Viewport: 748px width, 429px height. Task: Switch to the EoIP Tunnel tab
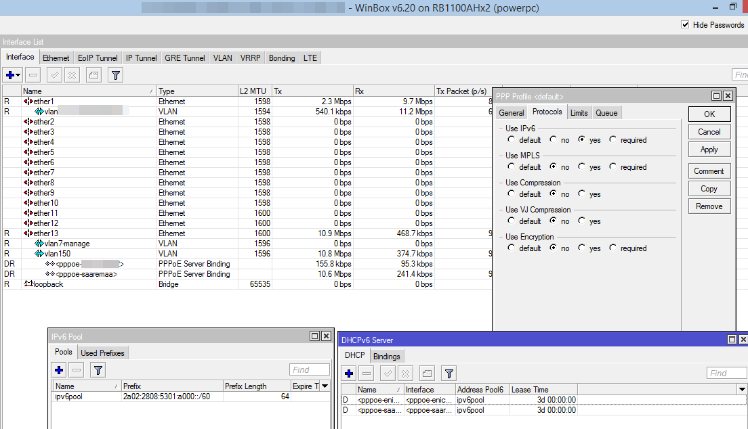(98, 58)
